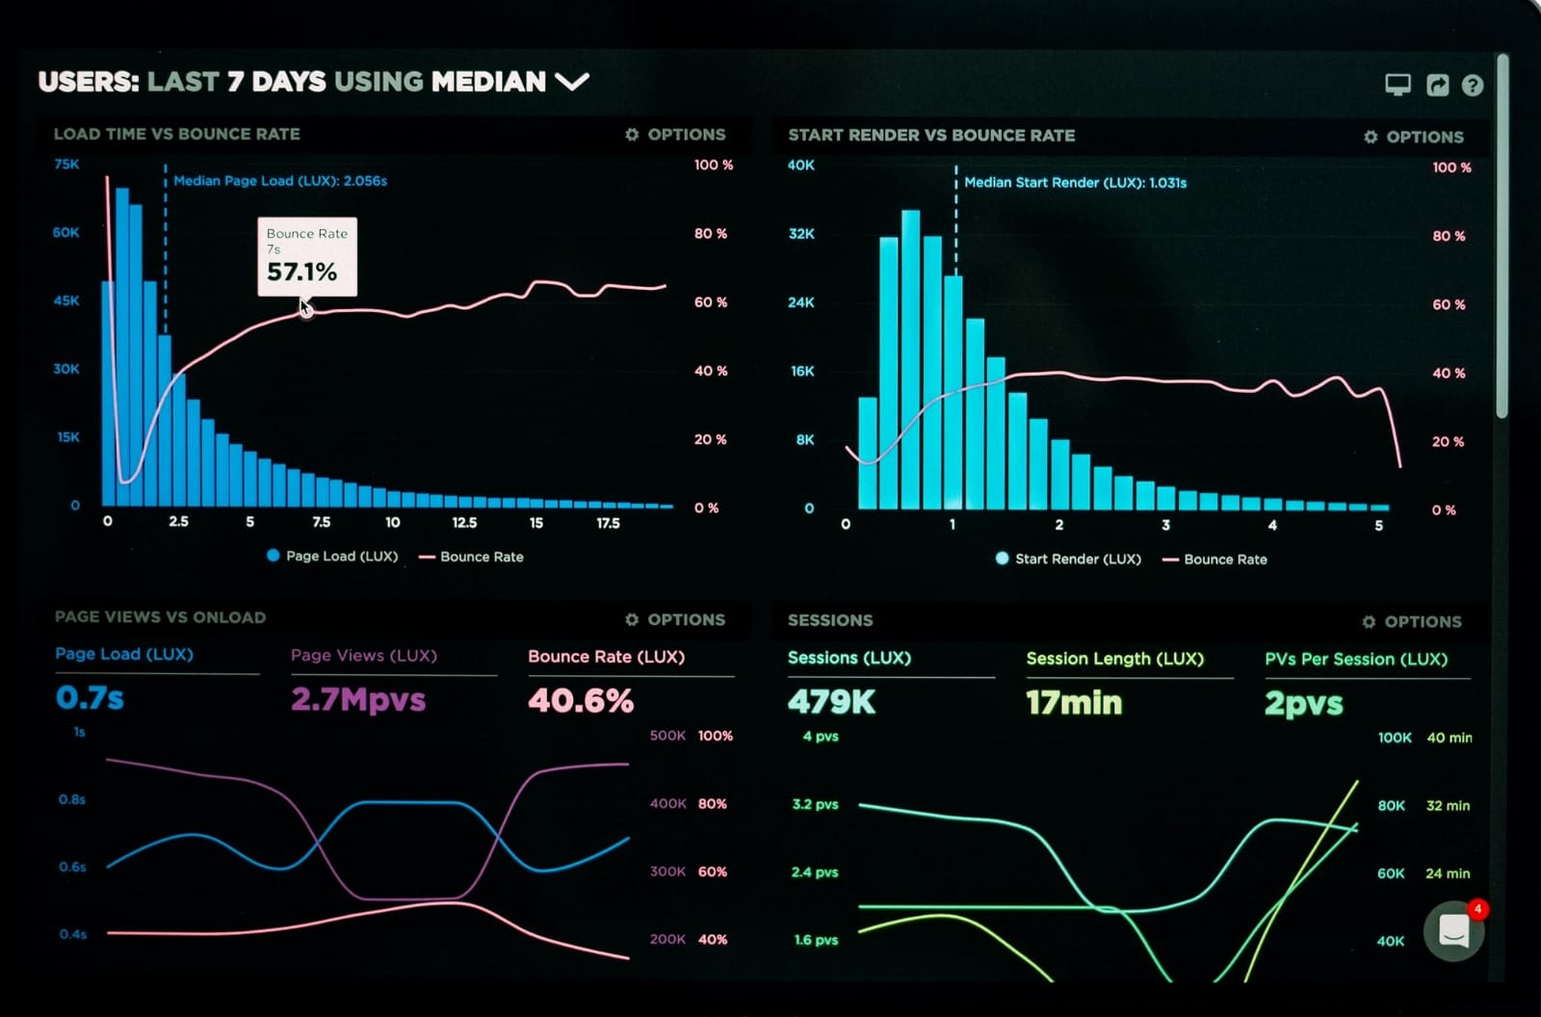Click gear icon in Page Views panel
This screenshot has height=1017, width=1541.
point(632,619)
